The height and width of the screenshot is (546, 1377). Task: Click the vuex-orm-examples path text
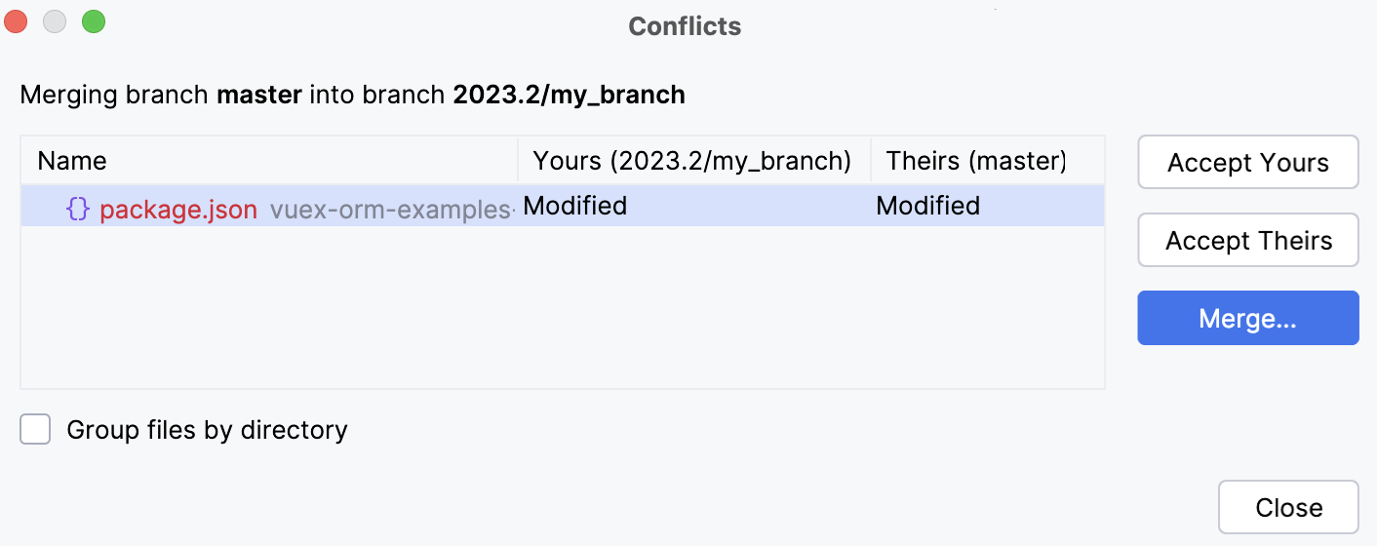tap(390, 209)
